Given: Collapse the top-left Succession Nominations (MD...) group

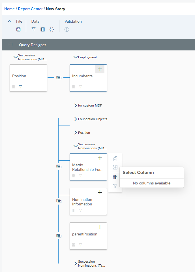Looking at the screenshot, I should [16, 57].
